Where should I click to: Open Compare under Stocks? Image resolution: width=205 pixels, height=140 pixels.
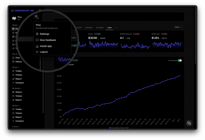coord(18,83)
